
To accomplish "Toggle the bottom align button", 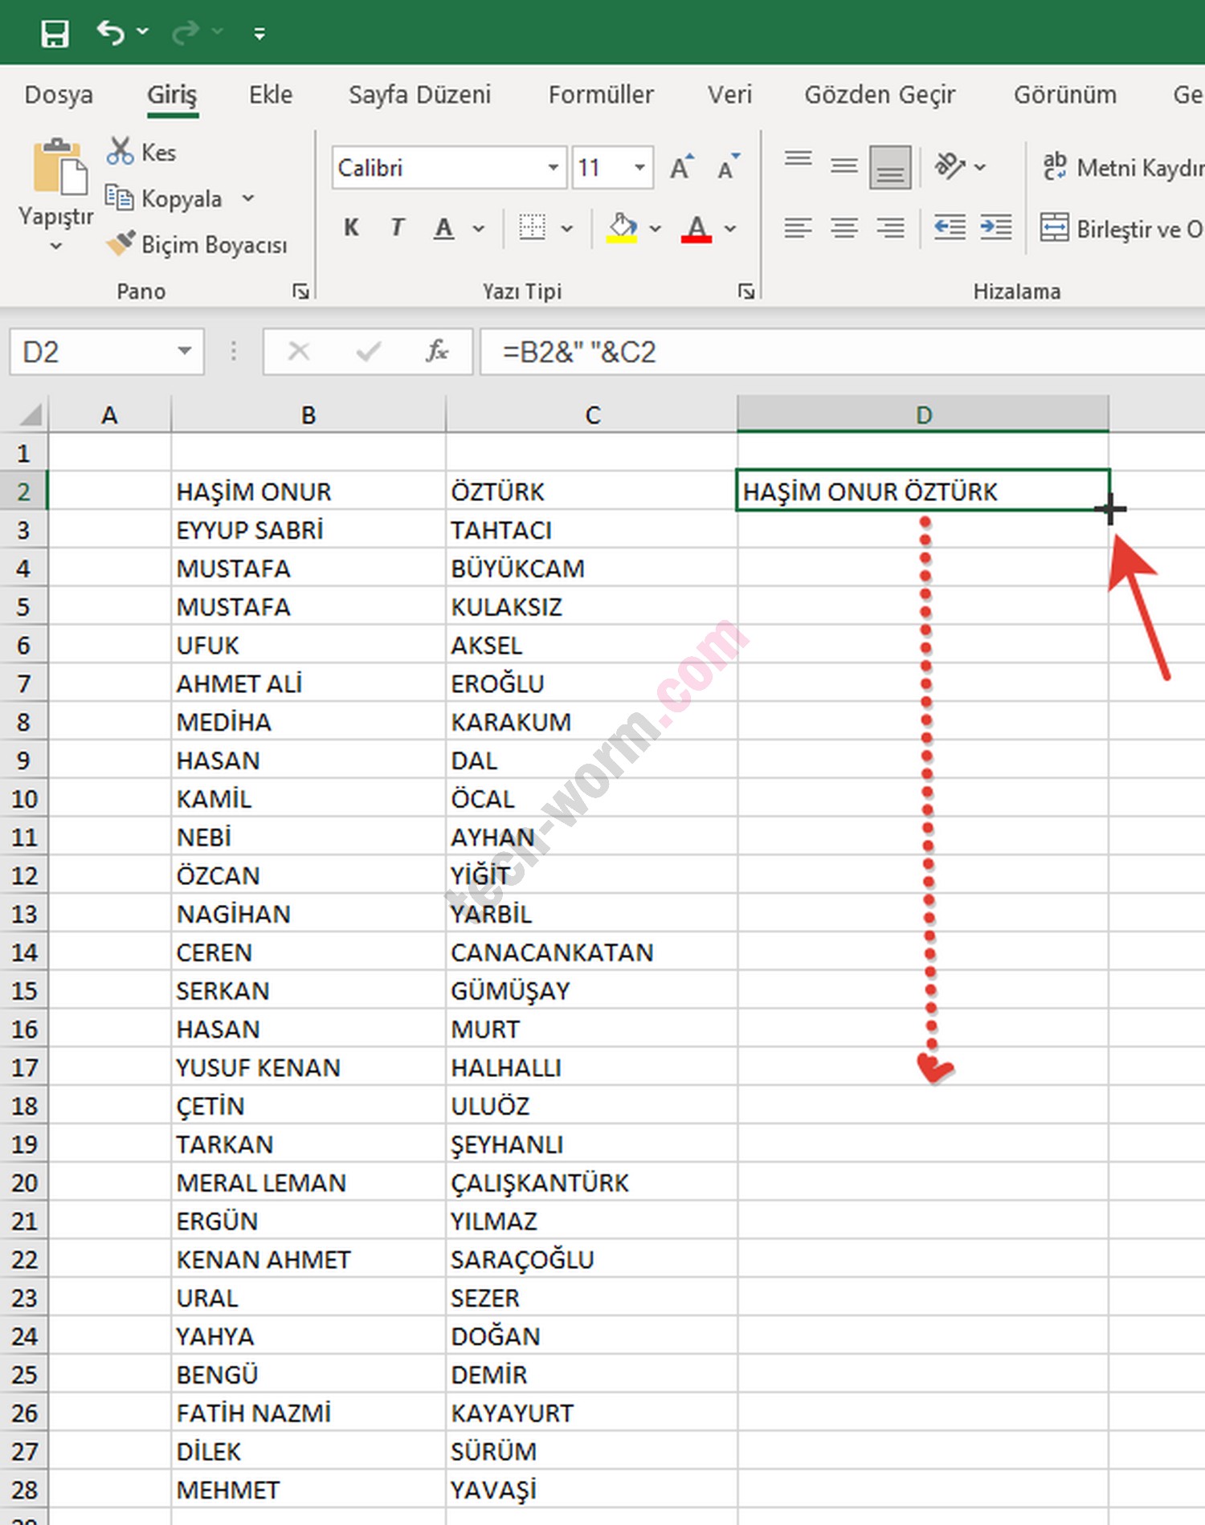I will tap(889, 167).
